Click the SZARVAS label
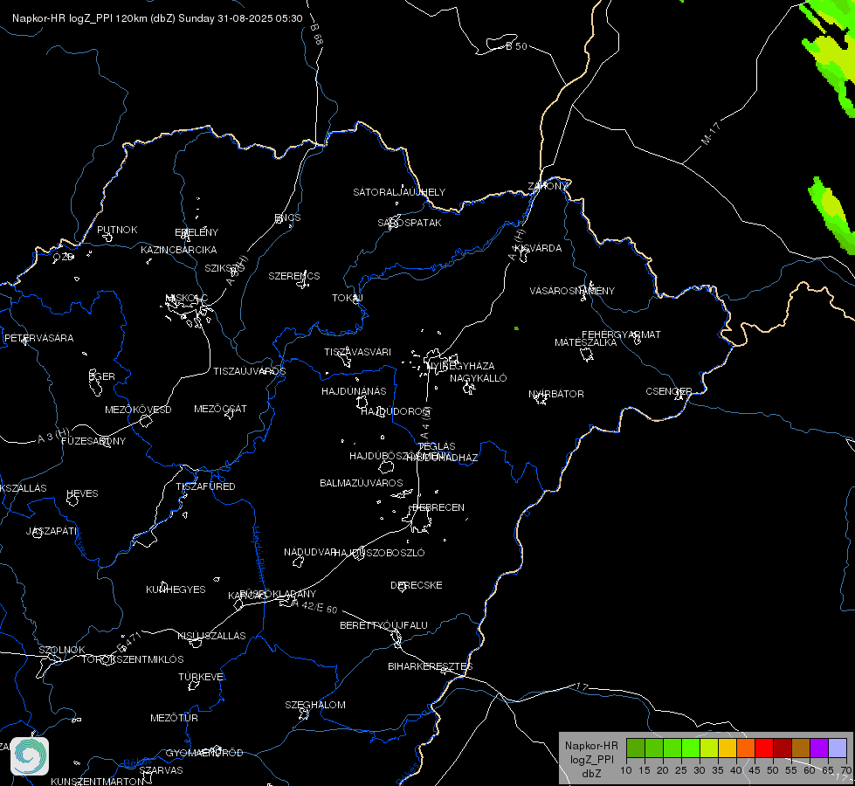Screen dimensions: 855x786 (161, 770)
